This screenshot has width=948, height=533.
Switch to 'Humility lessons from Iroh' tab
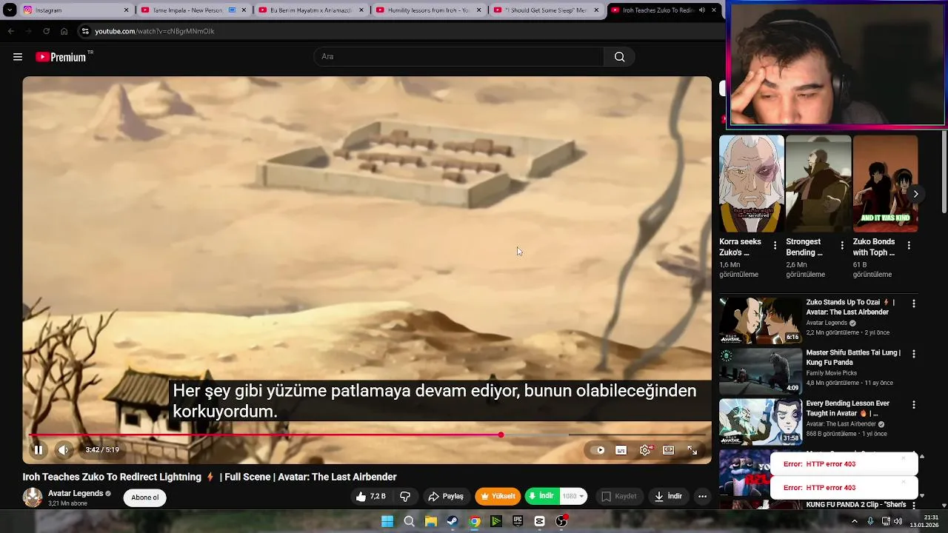[428, 10]
